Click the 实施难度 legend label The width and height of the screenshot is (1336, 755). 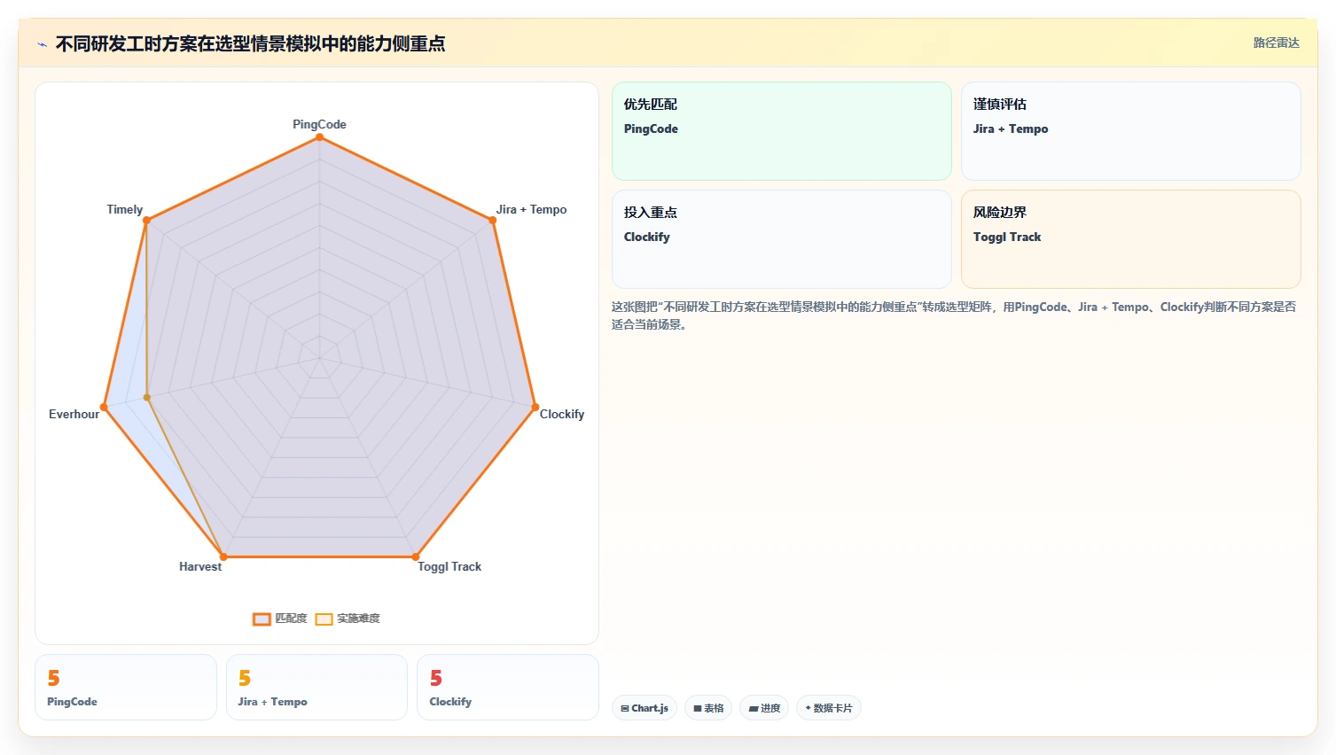tap(358, 619)
